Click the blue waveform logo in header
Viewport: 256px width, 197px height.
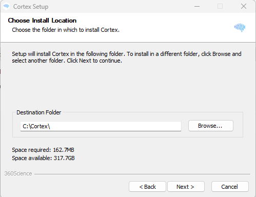coord(240,27)
